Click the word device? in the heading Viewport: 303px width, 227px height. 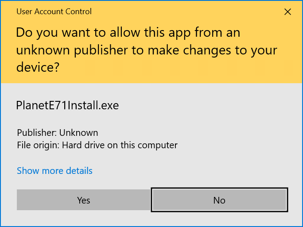point(38,67)
